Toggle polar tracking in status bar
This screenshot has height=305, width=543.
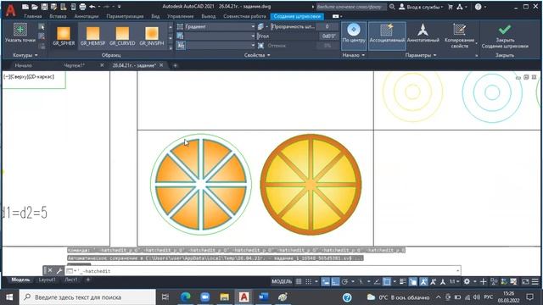pos(345,281)
